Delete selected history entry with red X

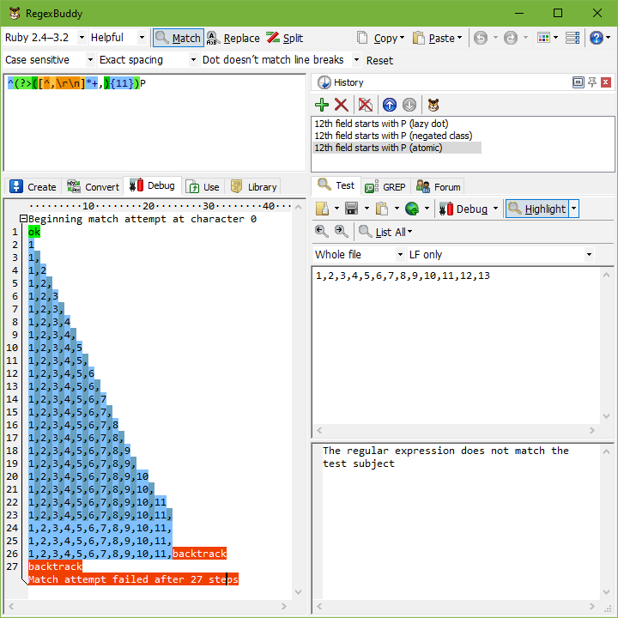tap(342, 105)
